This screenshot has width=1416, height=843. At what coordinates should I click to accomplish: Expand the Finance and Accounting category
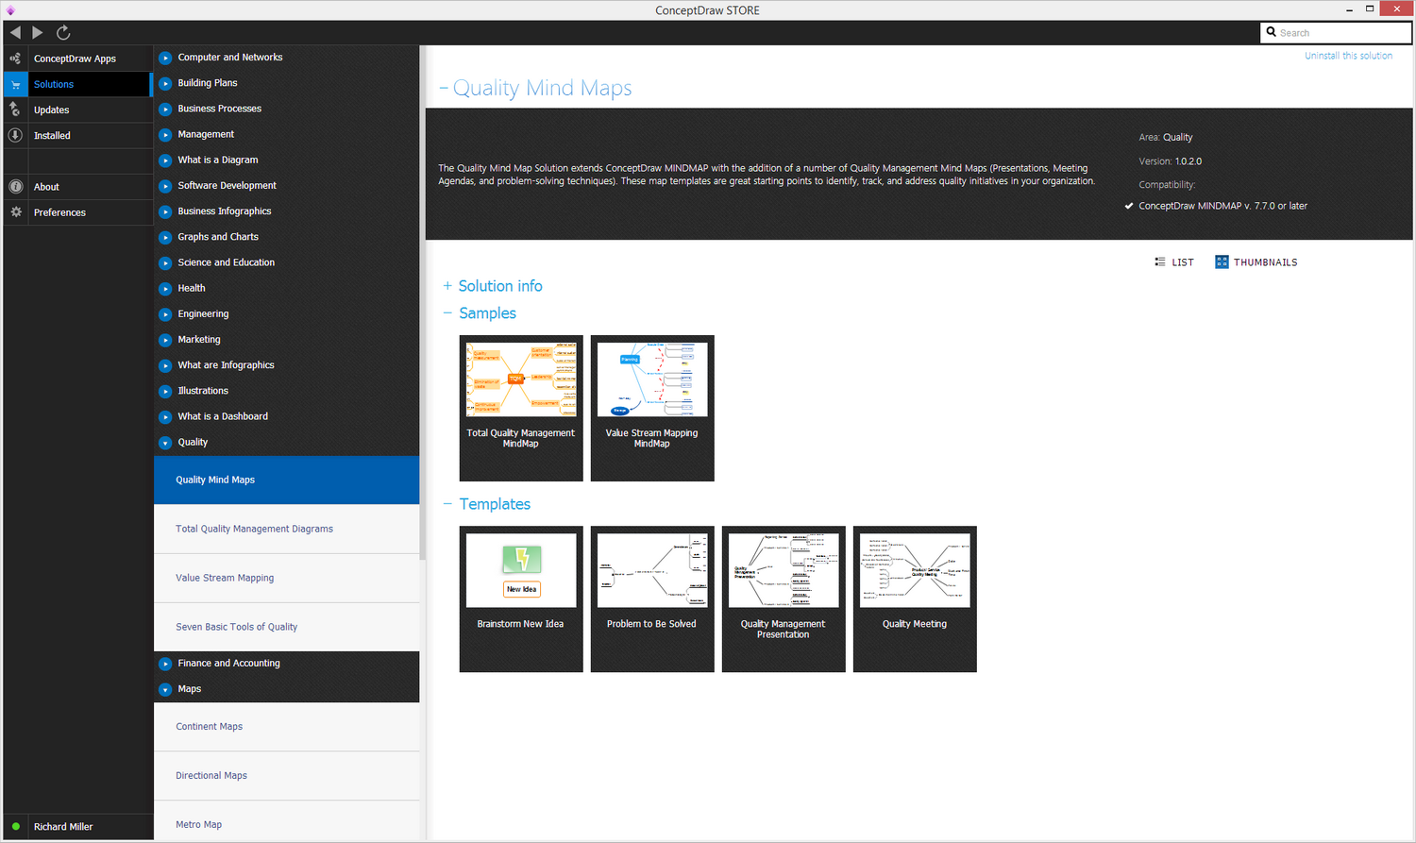click(x=165, y=664)
